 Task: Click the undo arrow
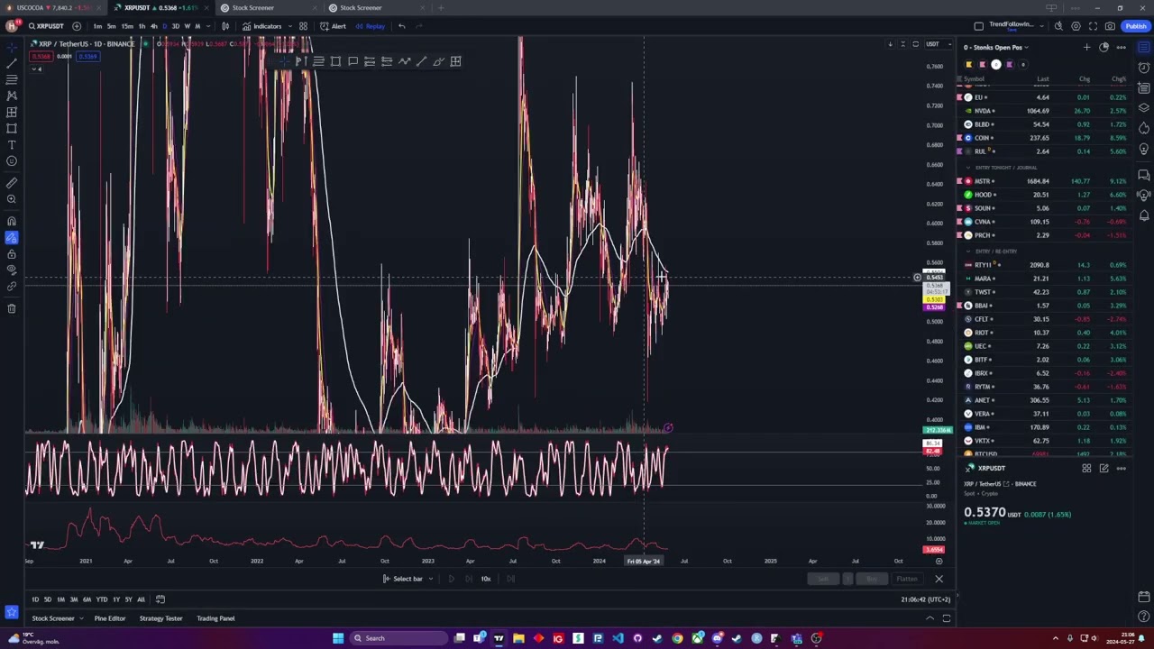point(401,26)
